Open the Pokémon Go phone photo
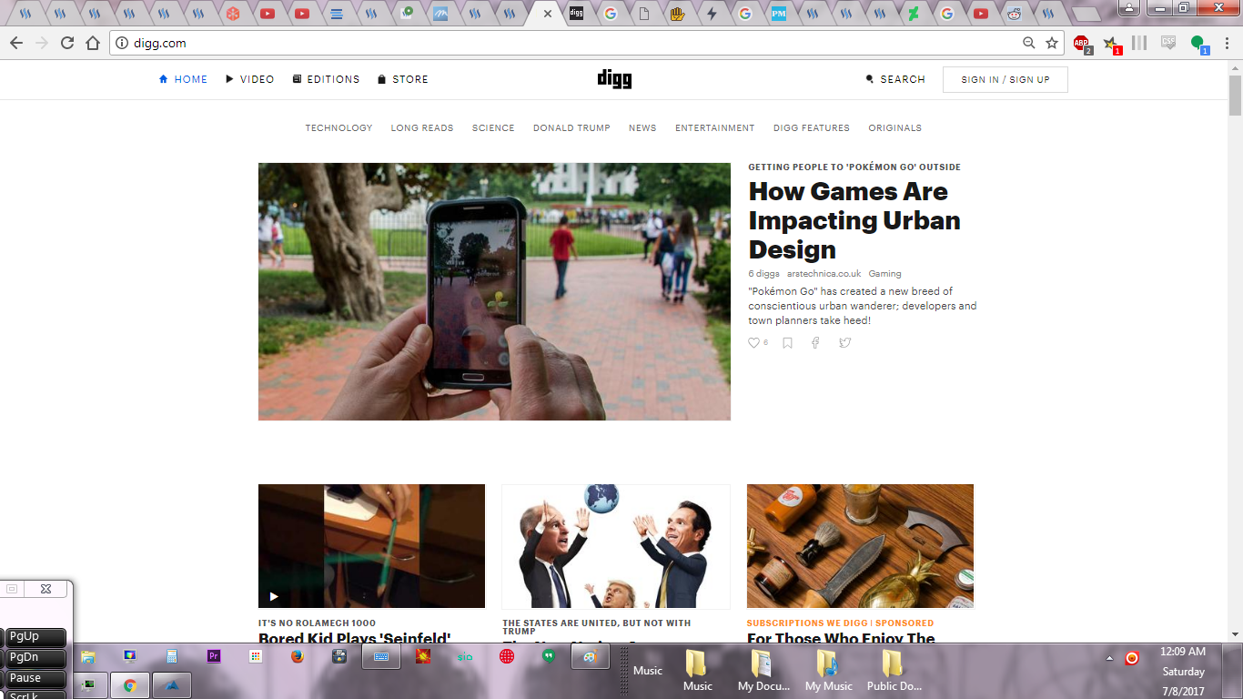This screenshot has width=1243, height=699. click(494, 291)
